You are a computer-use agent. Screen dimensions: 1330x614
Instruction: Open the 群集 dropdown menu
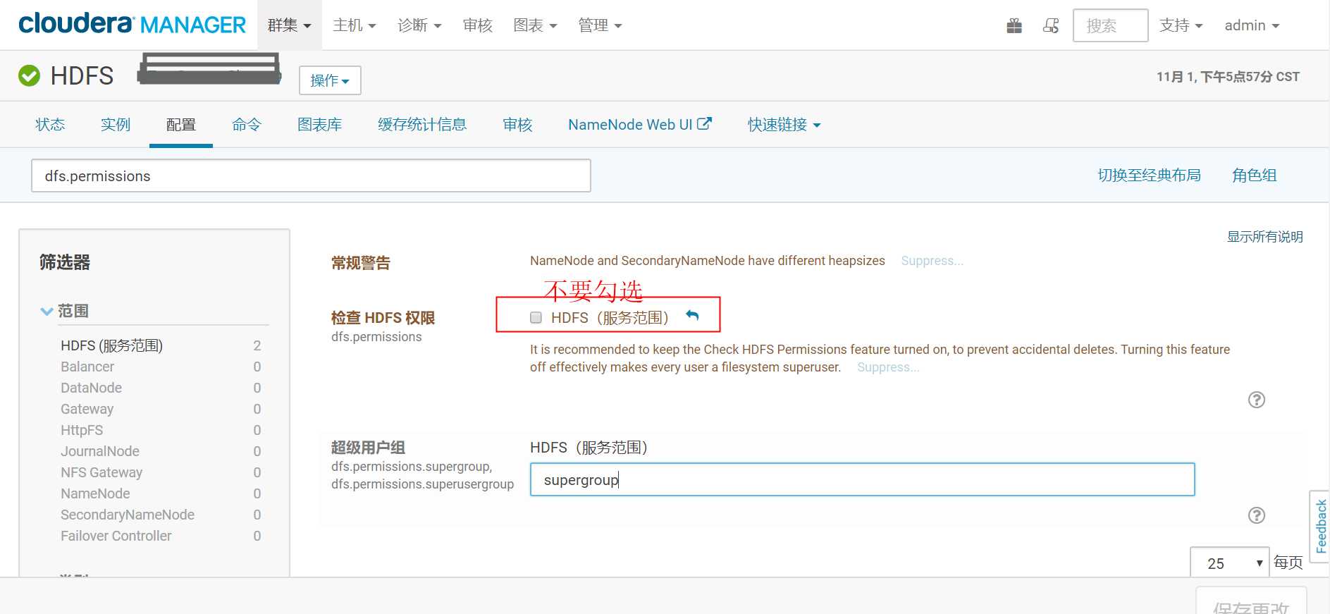click(x=289, y=25)
